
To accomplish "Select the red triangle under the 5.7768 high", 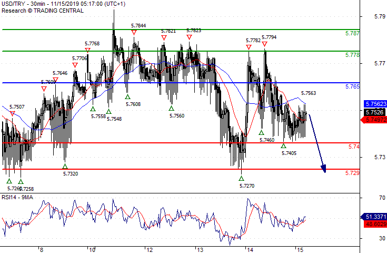I will tap(87, 50).
